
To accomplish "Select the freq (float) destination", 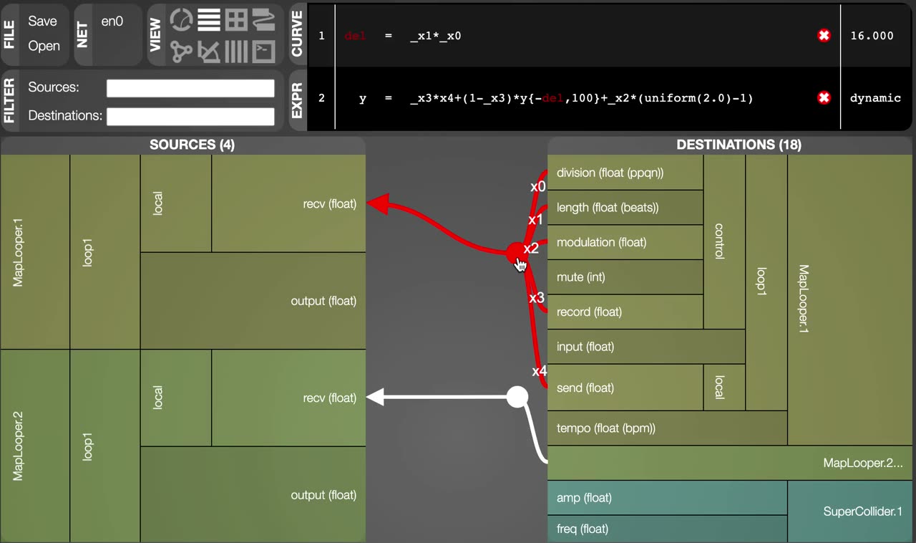I will click(667, 529).
